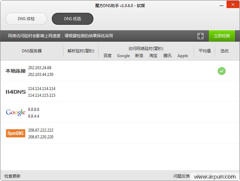Click the 平均值 column header

pos(204,51)
